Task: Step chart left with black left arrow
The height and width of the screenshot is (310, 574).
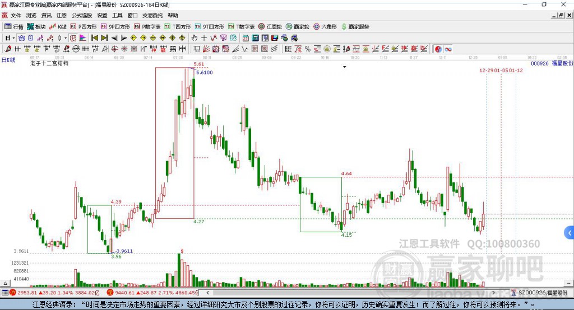Action: point(114,38)
